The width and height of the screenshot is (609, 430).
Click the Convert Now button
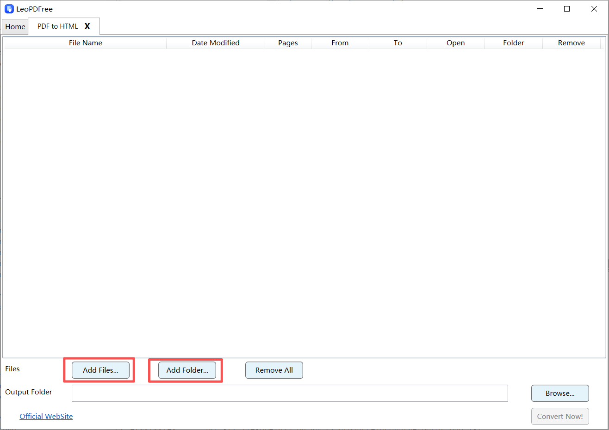tap(560, 416)
